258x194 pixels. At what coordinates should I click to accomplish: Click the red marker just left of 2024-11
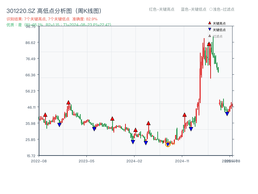pos(184,114)
